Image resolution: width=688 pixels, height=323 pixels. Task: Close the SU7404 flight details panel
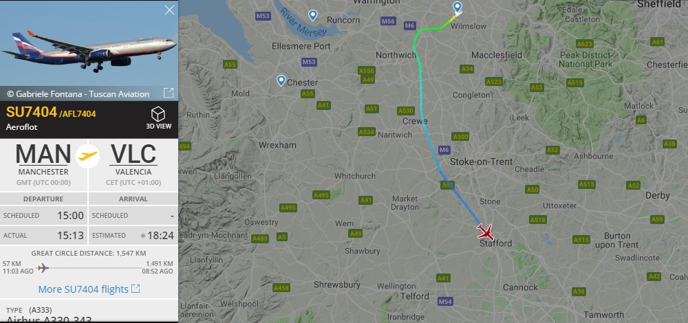click(x=169, y=10)
